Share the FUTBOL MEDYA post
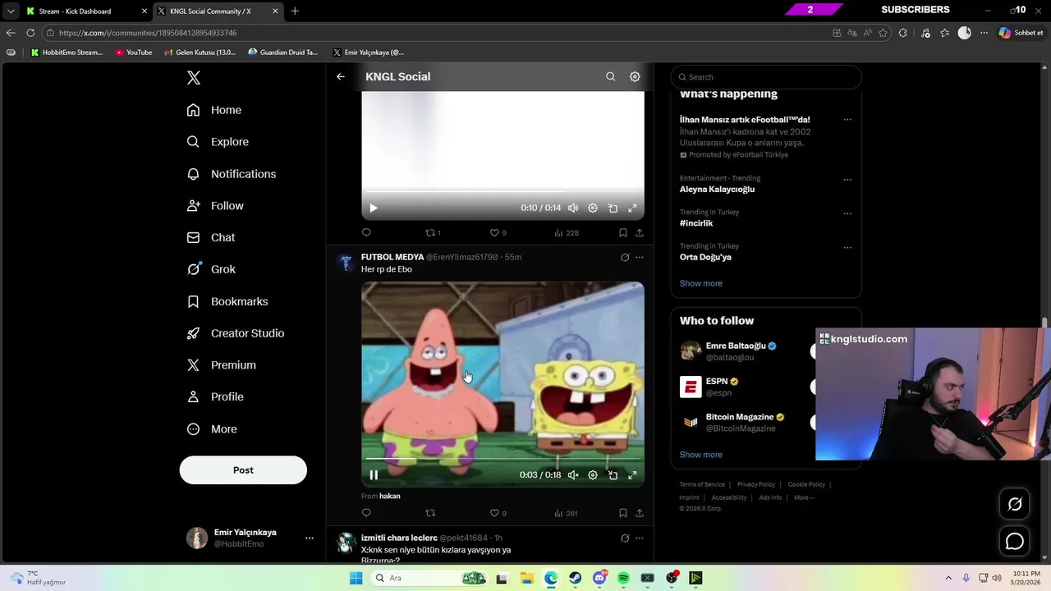This screenshot has height=591, width=1051. (x=640, y=514)
